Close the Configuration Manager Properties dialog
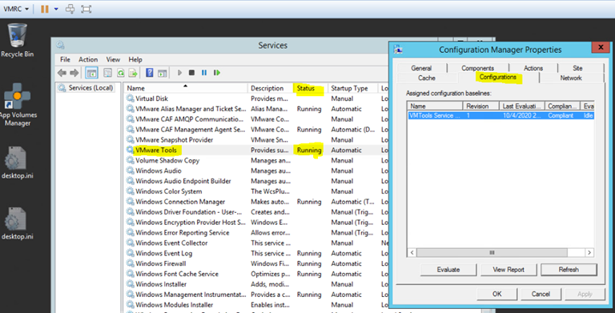The height and width of the screenshot is (313, 615). point(601,47)
